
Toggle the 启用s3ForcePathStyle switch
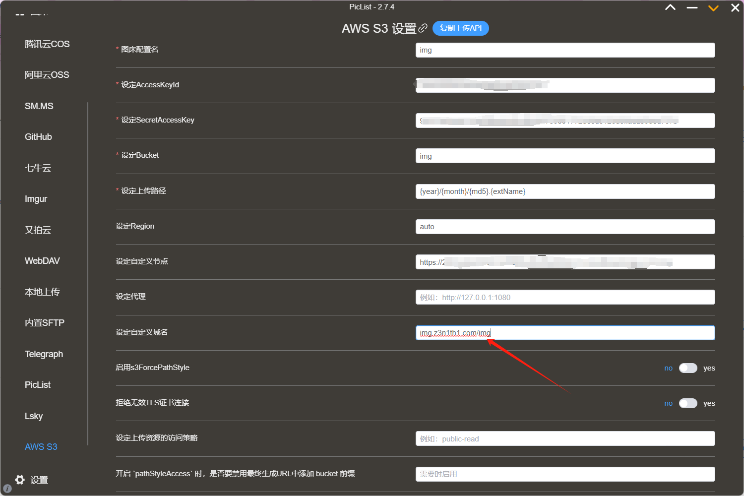[688, 368]
